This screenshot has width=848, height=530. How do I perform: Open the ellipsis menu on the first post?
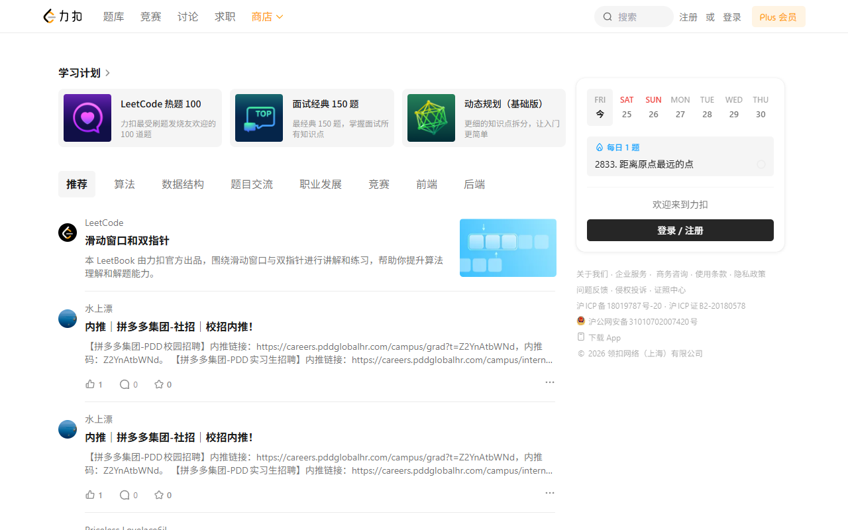(549, 382)
